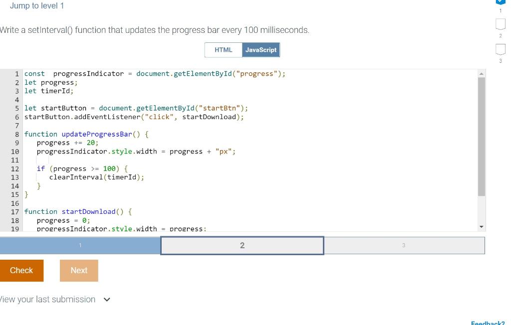This screenshot has height=325, width=511.
Task: Select step 1 in the progress bar
Action: point(80,245)
